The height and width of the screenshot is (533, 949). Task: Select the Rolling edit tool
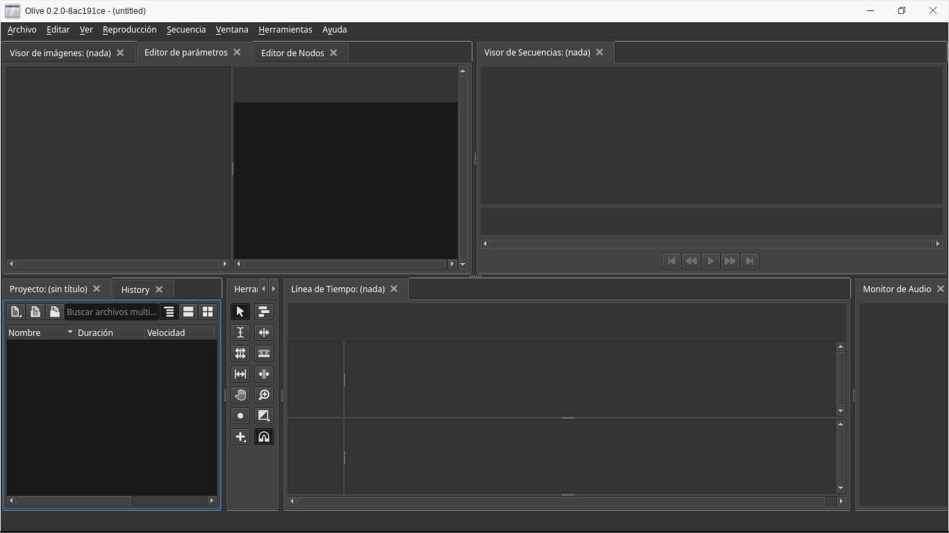(240, 353)
